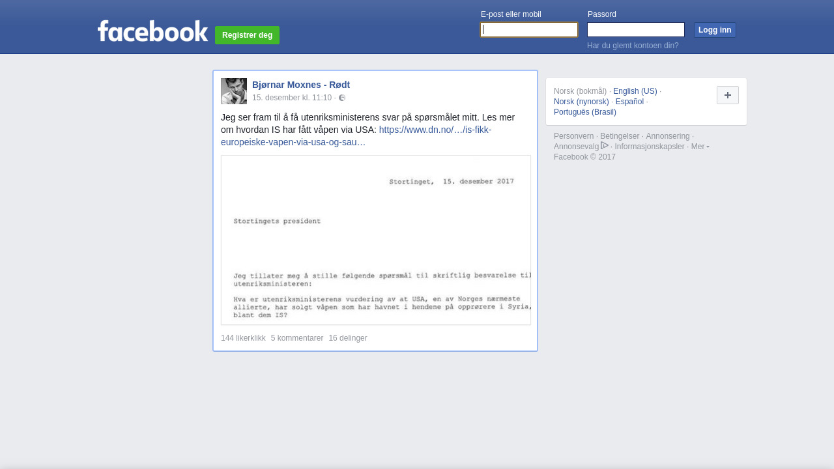The height and width of the screenshot is (469, 834).
Task: Open the Stortinget letter image
Action: [376, 240]
